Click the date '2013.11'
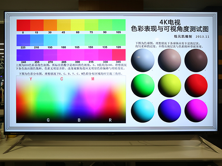 [202, 36]
